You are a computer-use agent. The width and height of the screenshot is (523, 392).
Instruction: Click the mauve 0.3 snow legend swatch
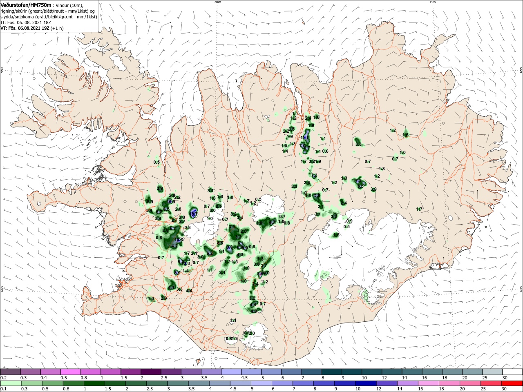click(x=30, y=372)
